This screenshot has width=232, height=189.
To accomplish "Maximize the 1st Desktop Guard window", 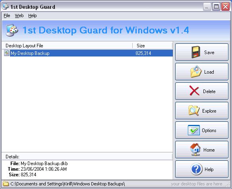I will point(216,6).
